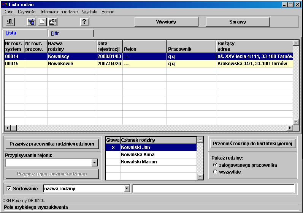Click the quick search input field
Screen dimensions: 303x213
213,188
